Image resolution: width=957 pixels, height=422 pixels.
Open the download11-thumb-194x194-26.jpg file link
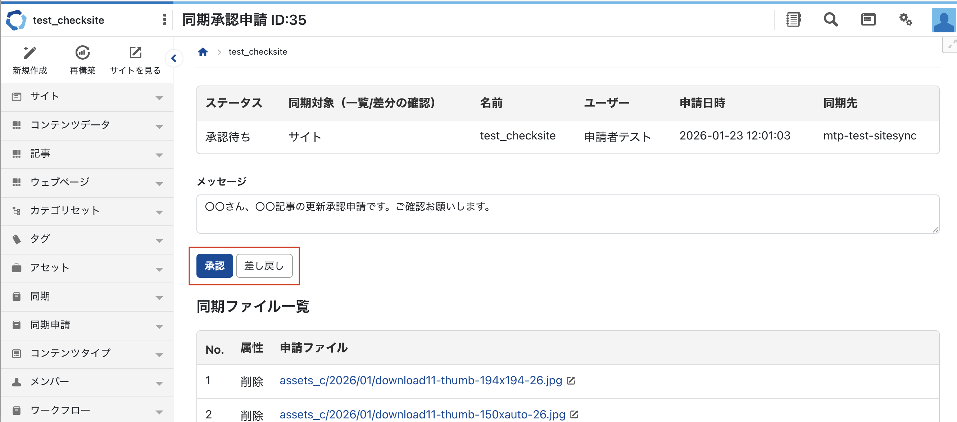[x=420, y=380]
